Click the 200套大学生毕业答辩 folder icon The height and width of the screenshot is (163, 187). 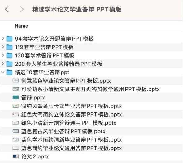pos(10,64)
